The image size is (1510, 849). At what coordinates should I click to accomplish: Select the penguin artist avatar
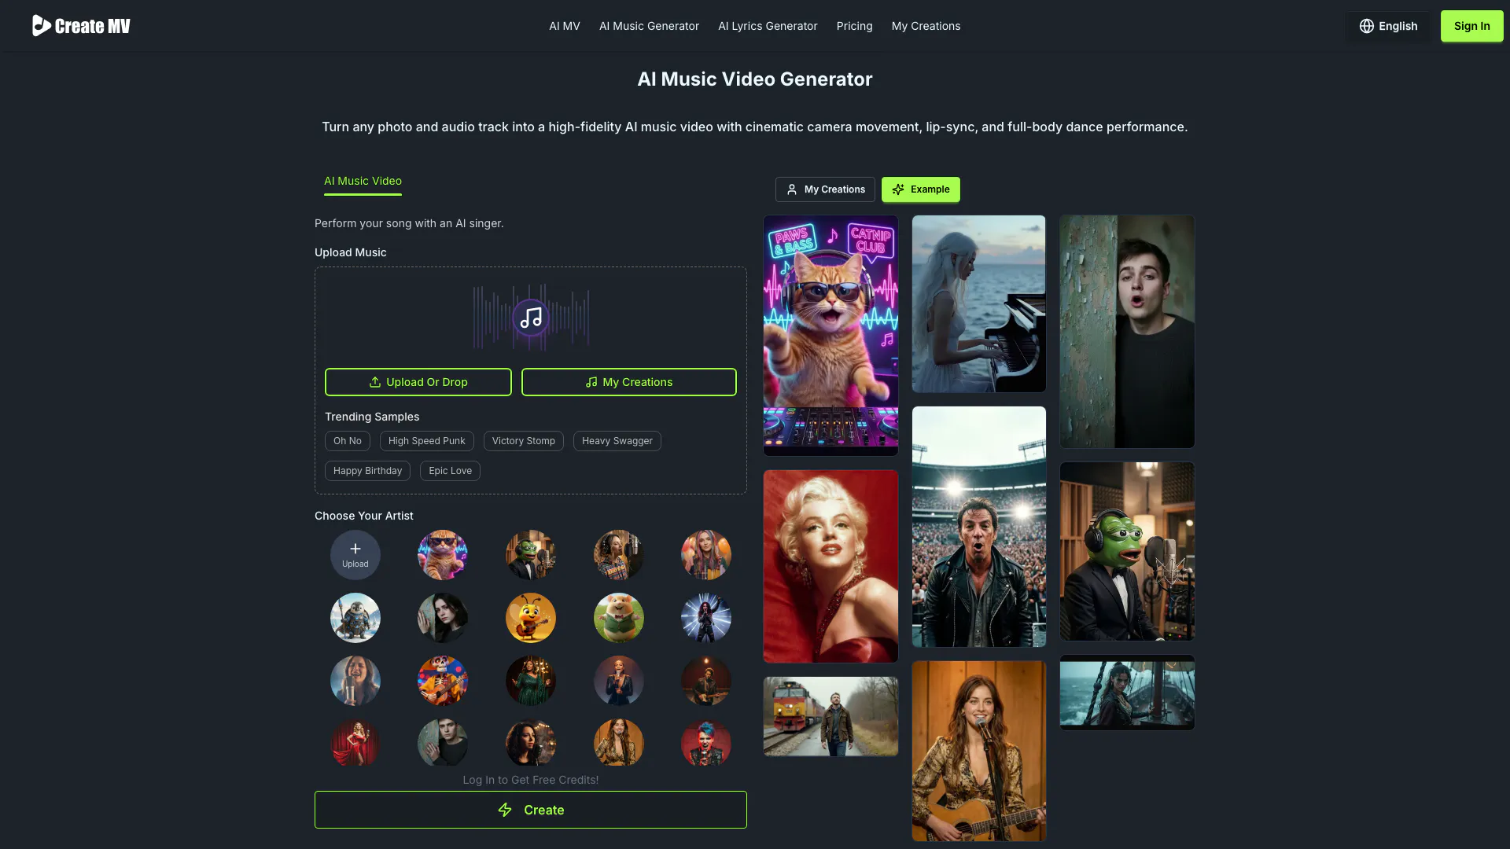[x=355, y=618]
